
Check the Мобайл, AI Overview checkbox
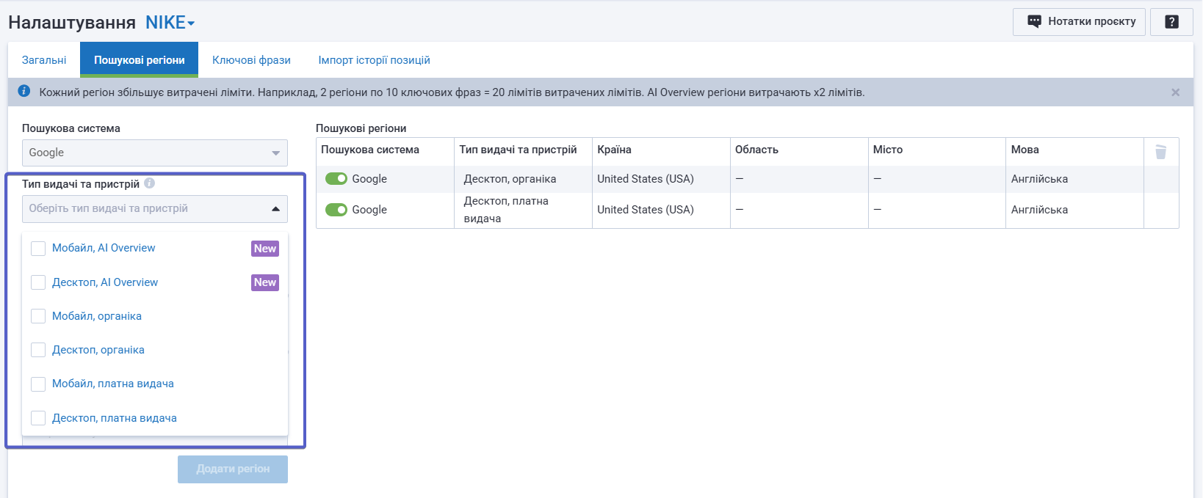[x=38, y=249]
